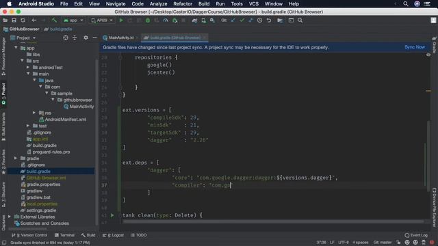
Task: Project panel settings gear icon
Action: tap(86, 38)
